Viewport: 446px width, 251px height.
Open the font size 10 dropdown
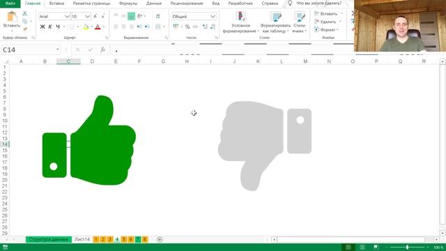coord(87,17)
